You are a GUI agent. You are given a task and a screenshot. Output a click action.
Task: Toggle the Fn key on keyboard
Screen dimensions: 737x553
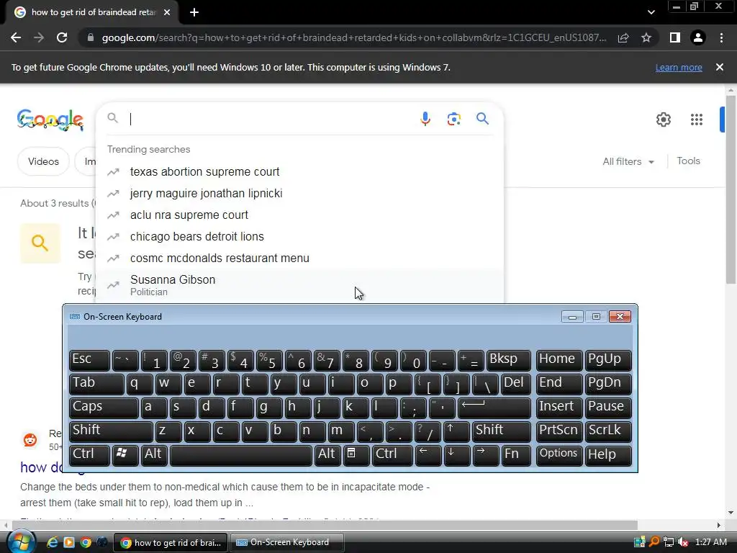coord(515,455)
